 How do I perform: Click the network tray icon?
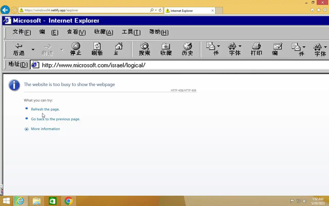pyautogui.click(x=299, y=201)
